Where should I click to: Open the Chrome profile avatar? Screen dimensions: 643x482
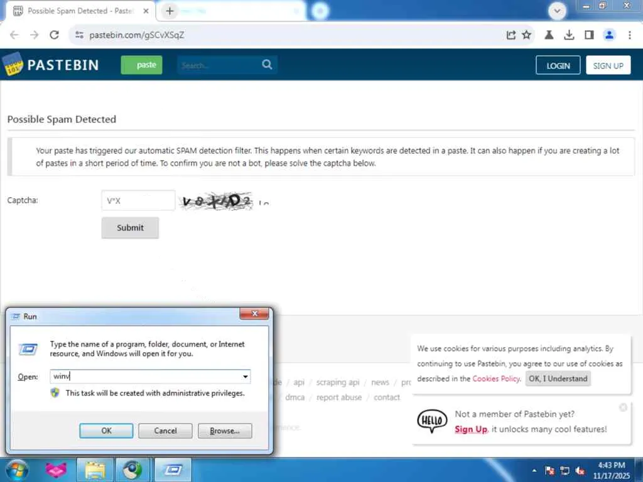pyautogui.click(x=609, y=35)
